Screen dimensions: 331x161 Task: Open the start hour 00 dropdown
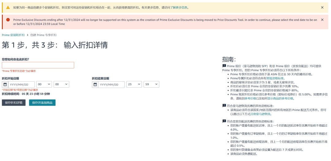[x=44, y=84]
